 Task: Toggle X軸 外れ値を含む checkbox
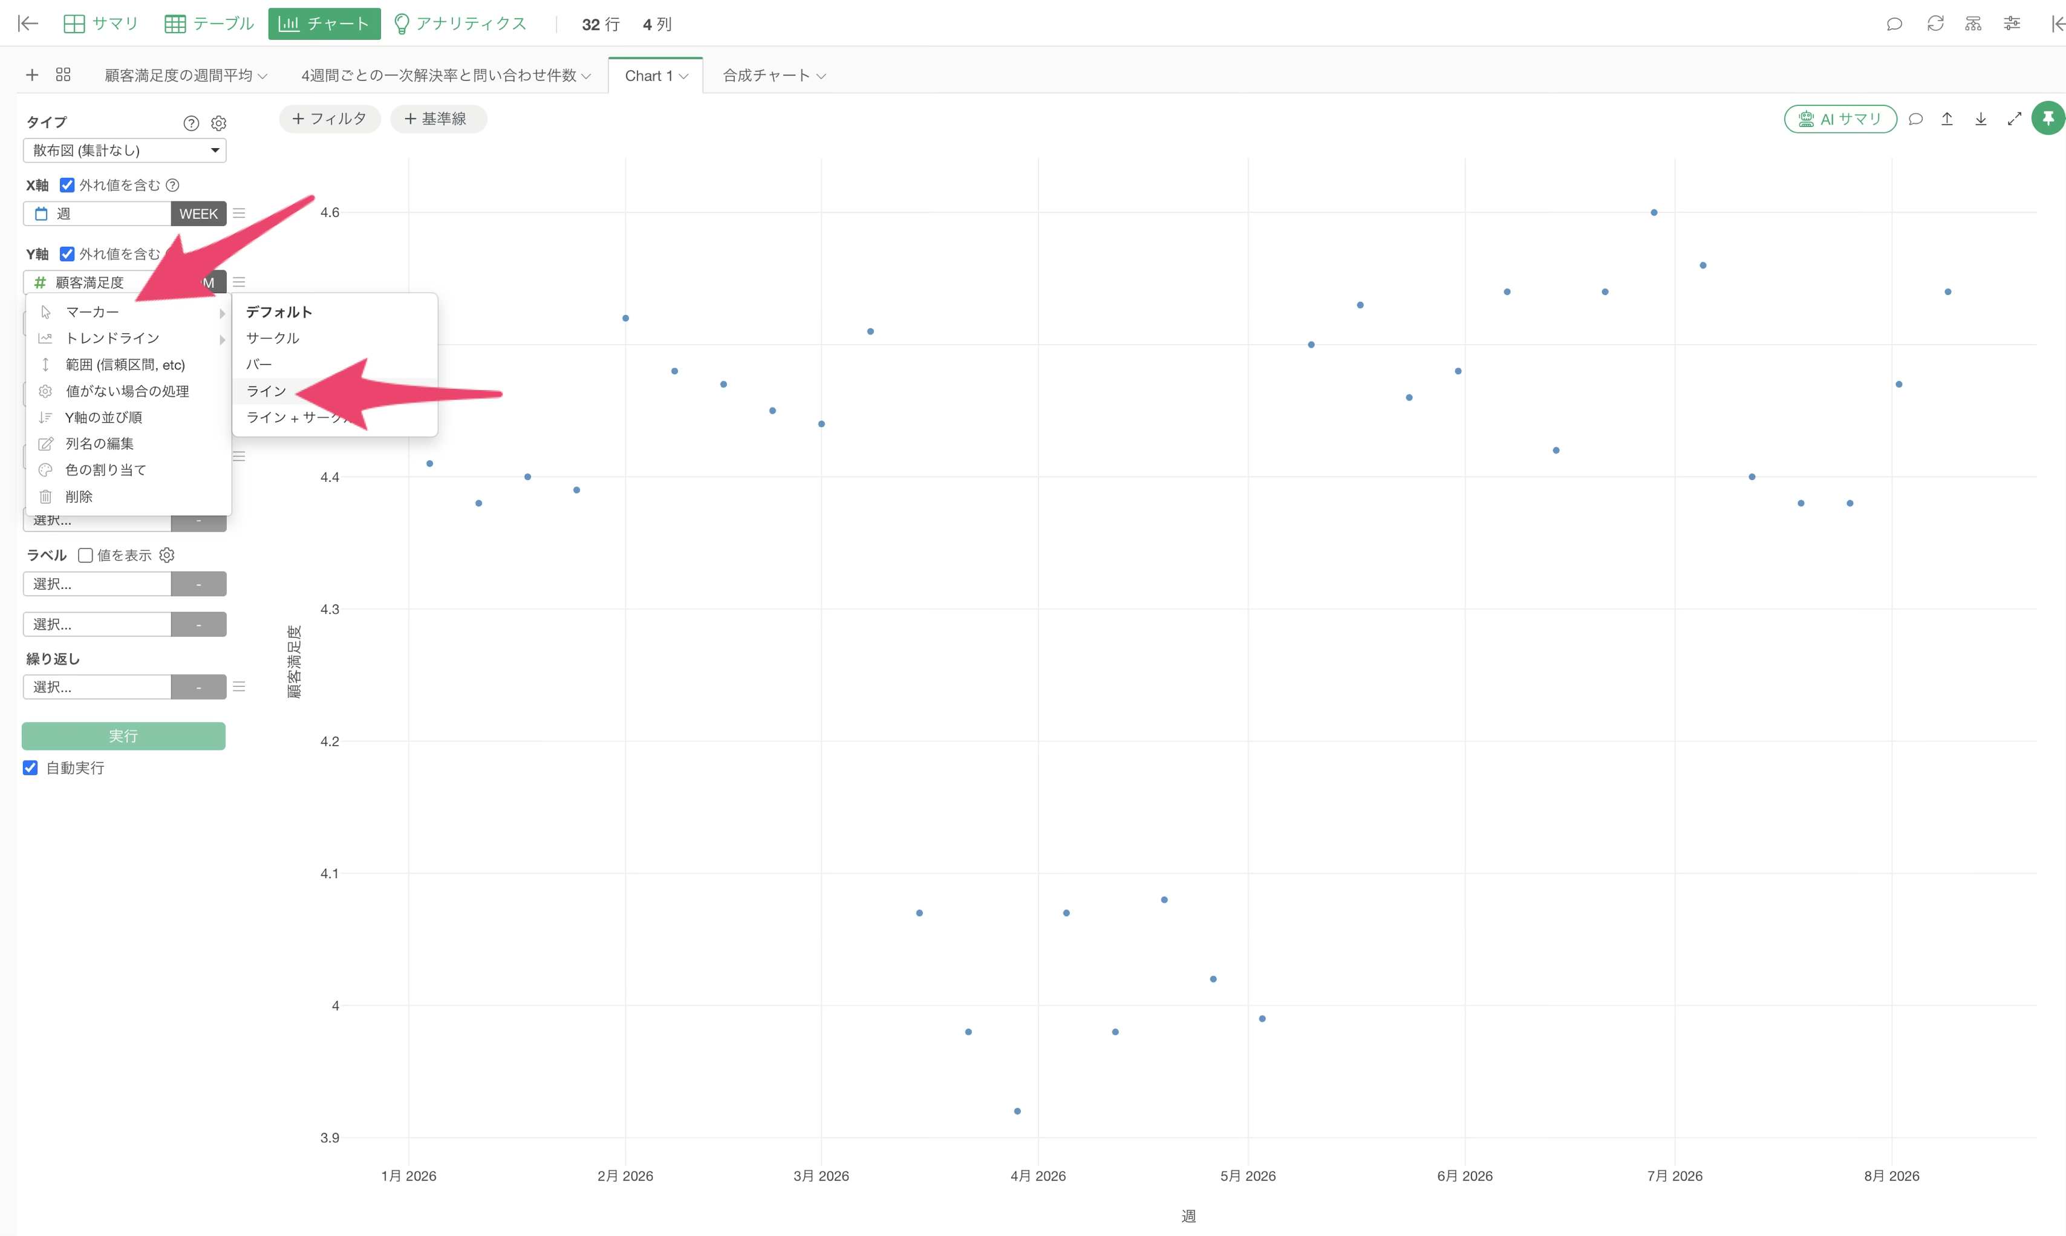click(68, 185)
